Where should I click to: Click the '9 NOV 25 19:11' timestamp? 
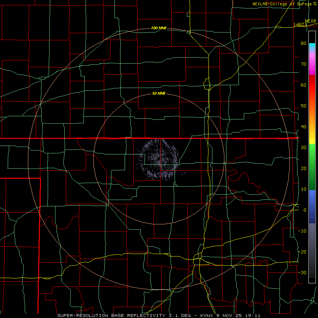[238, 316]
